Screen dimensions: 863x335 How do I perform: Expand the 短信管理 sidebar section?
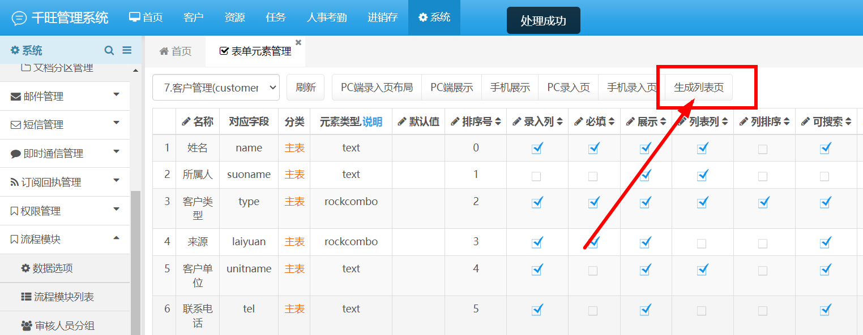pyautogui.click(x=65, y=125)
